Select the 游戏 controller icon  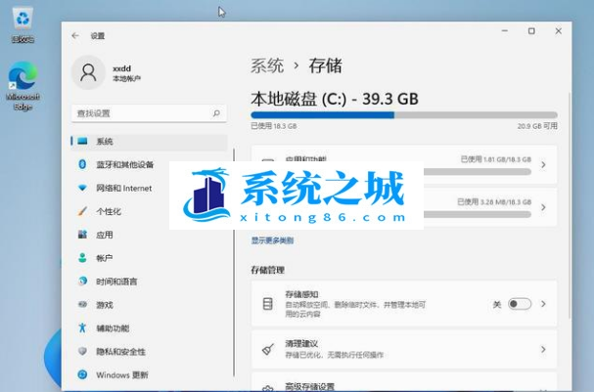pos(82,304)
